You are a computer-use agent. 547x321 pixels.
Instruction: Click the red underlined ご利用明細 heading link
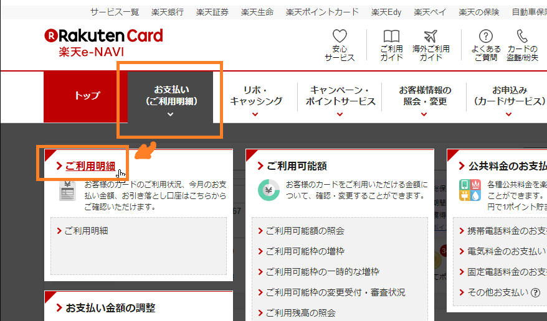coord(90,166)
